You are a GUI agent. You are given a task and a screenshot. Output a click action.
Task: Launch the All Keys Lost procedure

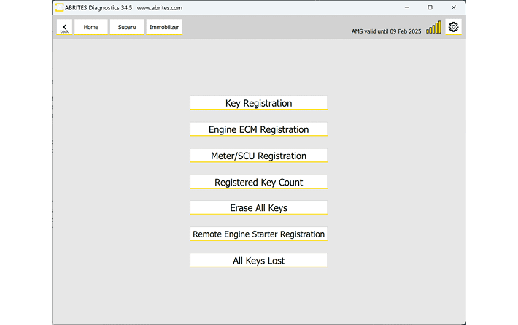pyautogui.click(x=258, y=260)
